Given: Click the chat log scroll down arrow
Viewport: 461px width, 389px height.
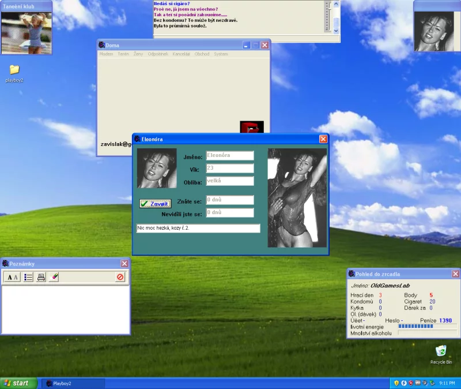Looking at the screenshot, I should click(x=336, y=31).
